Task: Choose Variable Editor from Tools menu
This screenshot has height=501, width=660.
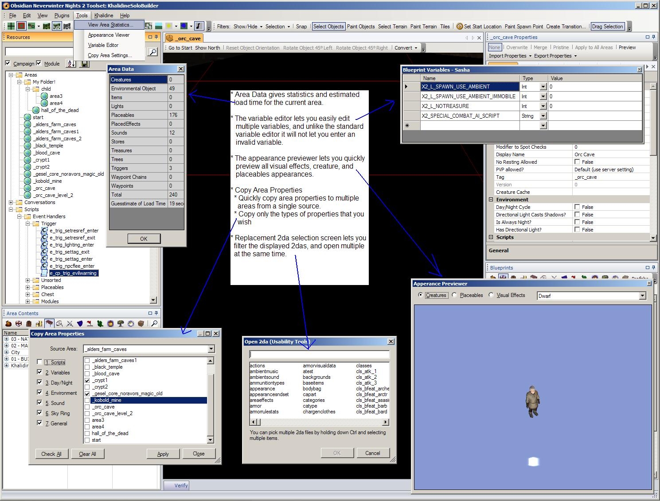Action: [103, 45]
